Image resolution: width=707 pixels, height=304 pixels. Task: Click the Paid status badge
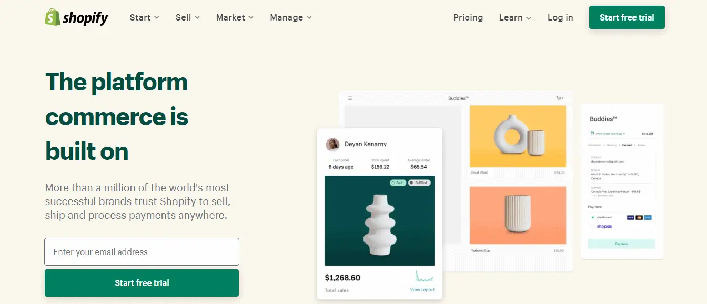(398, 183)
